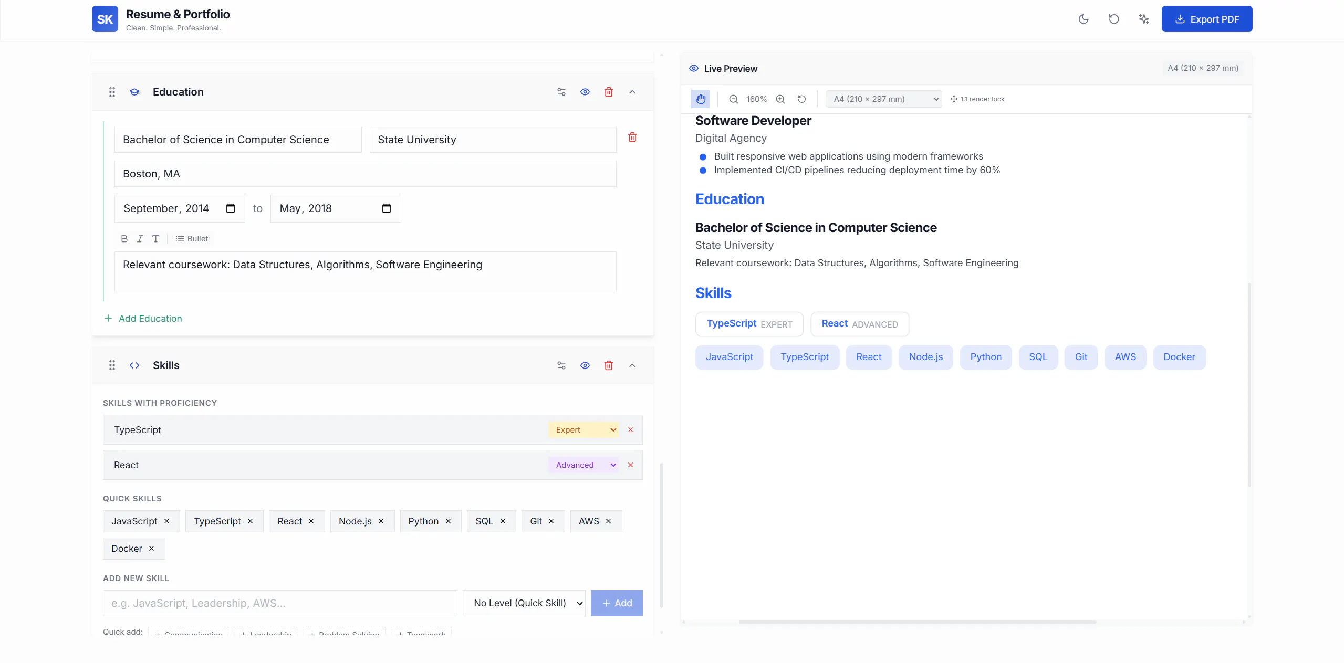The image size is (1344, 663).
Task: Click the Relevant coursework text area
Action: pyautogui.click(x=365, y=272)
